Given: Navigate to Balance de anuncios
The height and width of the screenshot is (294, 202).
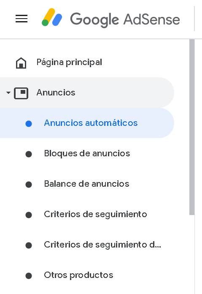Looking at the screenshot, I should coord(87,184).
